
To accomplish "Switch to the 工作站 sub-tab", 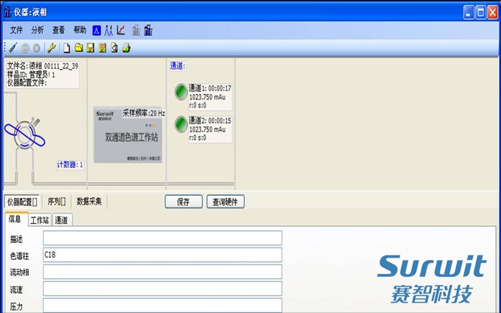I will tap(39, 219).
